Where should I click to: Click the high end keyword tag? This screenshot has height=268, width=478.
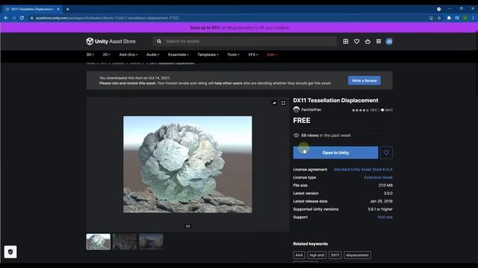pyautogui.click(x=317, y=255)
